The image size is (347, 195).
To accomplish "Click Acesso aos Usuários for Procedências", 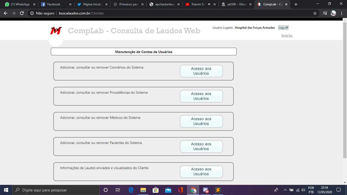I will pos(201,96).
